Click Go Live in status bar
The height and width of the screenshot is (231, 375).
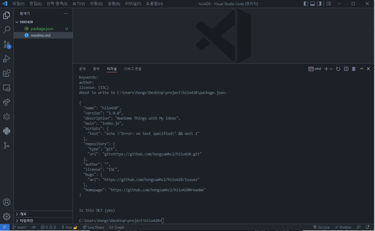click(x=321, y=227)
